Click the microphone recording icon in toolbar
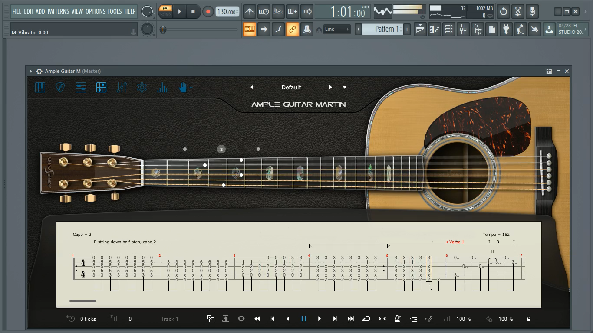The width and height of the screenshot is (593, 333). [x=532, y=11]
